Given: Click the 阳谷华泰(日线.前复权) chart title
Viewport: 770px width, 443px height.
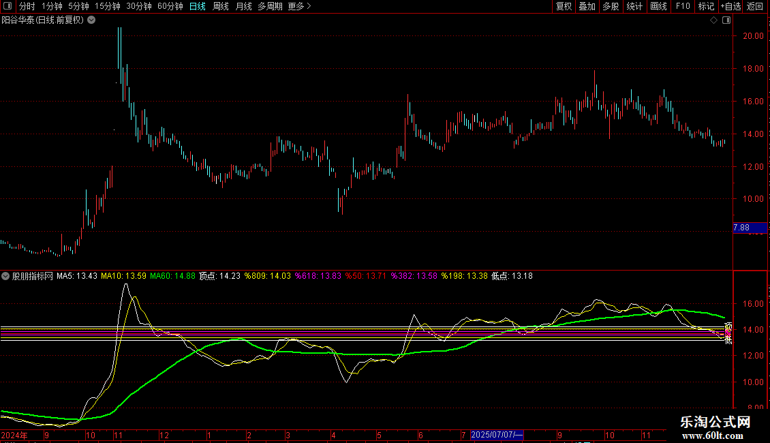Looking at the screenshot, I should [x=43, y=20].
